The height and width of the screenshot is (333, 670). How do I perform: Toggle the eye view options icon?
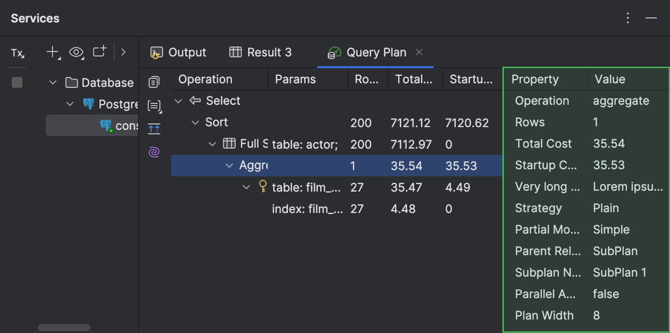click(x=76, y=52)
